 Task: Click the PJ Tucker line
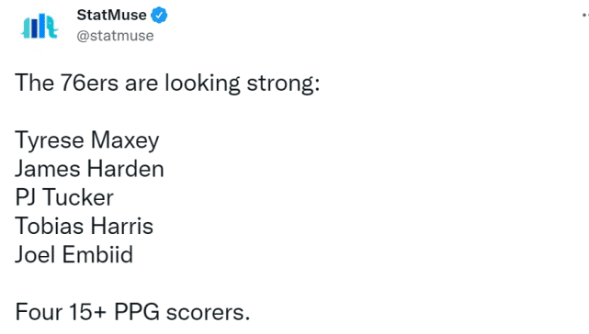point(64,197)
